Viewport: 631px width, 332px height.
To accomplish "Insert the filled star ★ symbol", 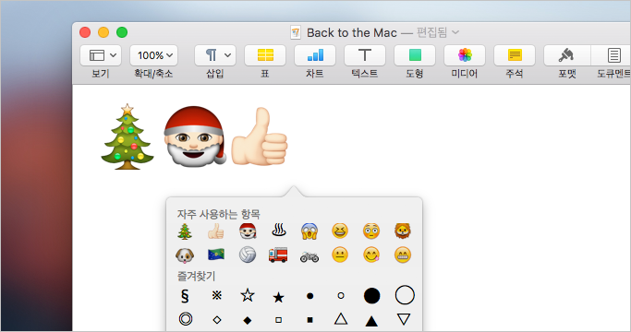I will click(x=278, y=297).
